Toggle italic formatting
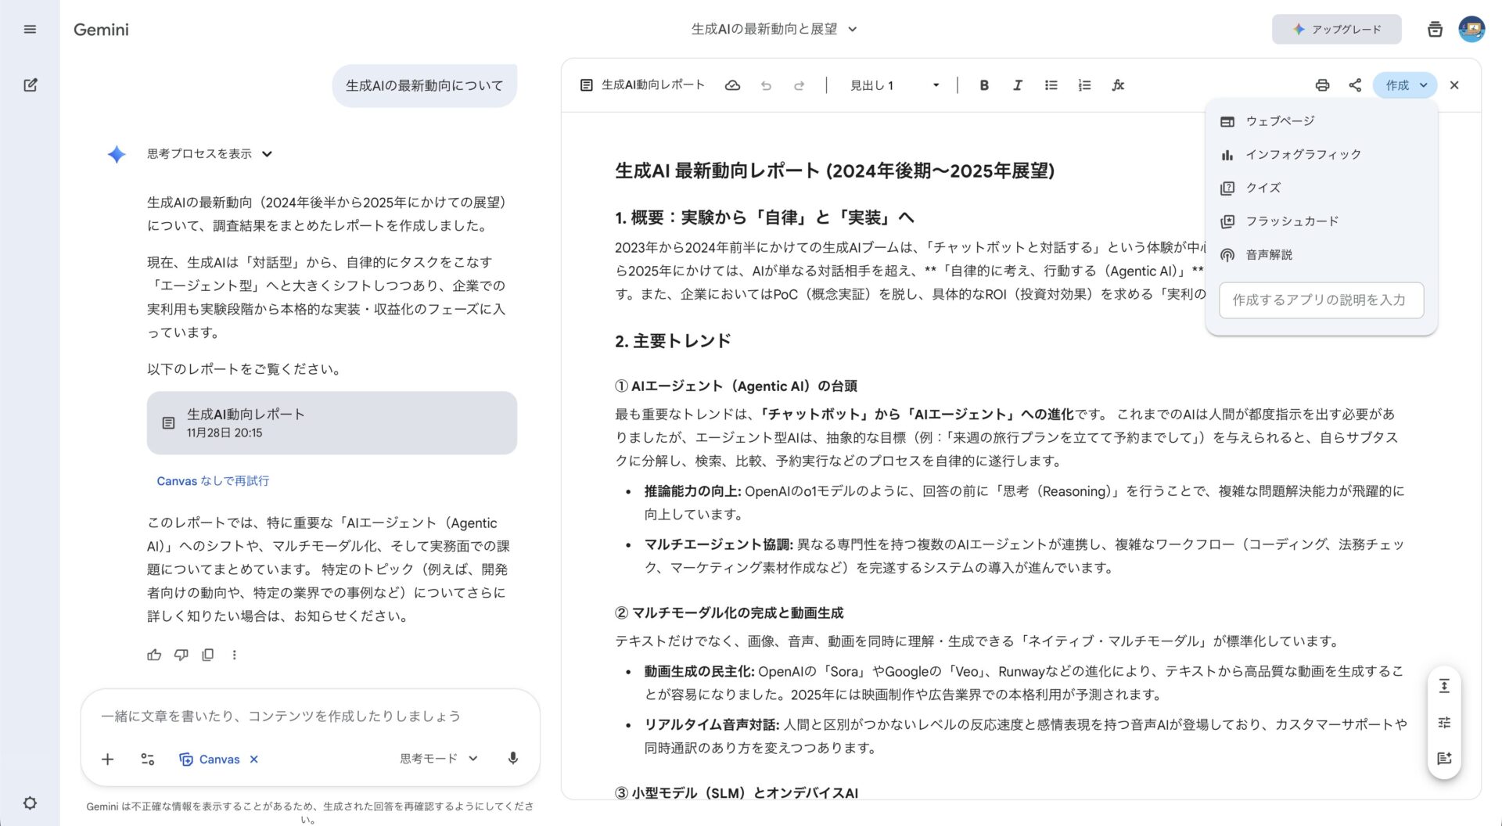Viewport: 1502px width, 826px height. [x=1017, y=85]
